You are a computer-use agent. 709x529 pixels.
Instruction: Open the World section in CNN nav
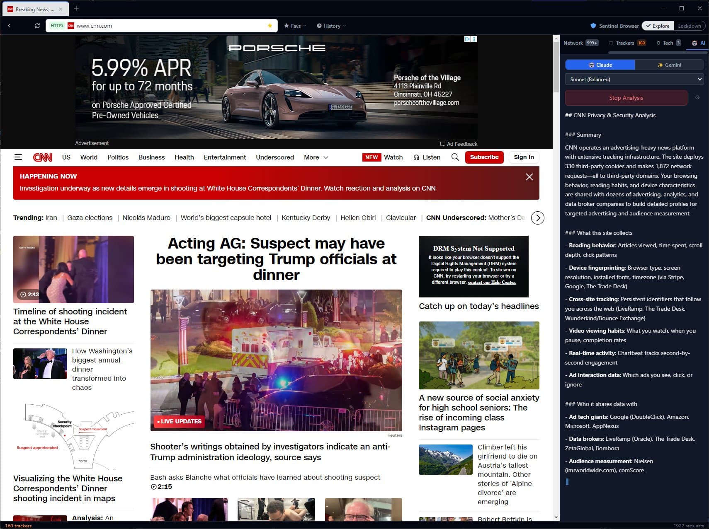(89, 157)
